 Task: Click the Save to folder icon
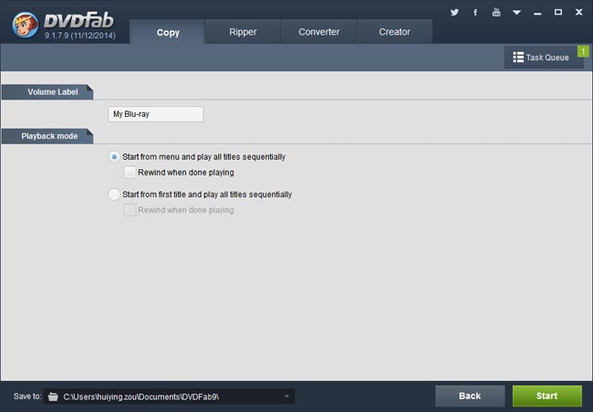53,396
